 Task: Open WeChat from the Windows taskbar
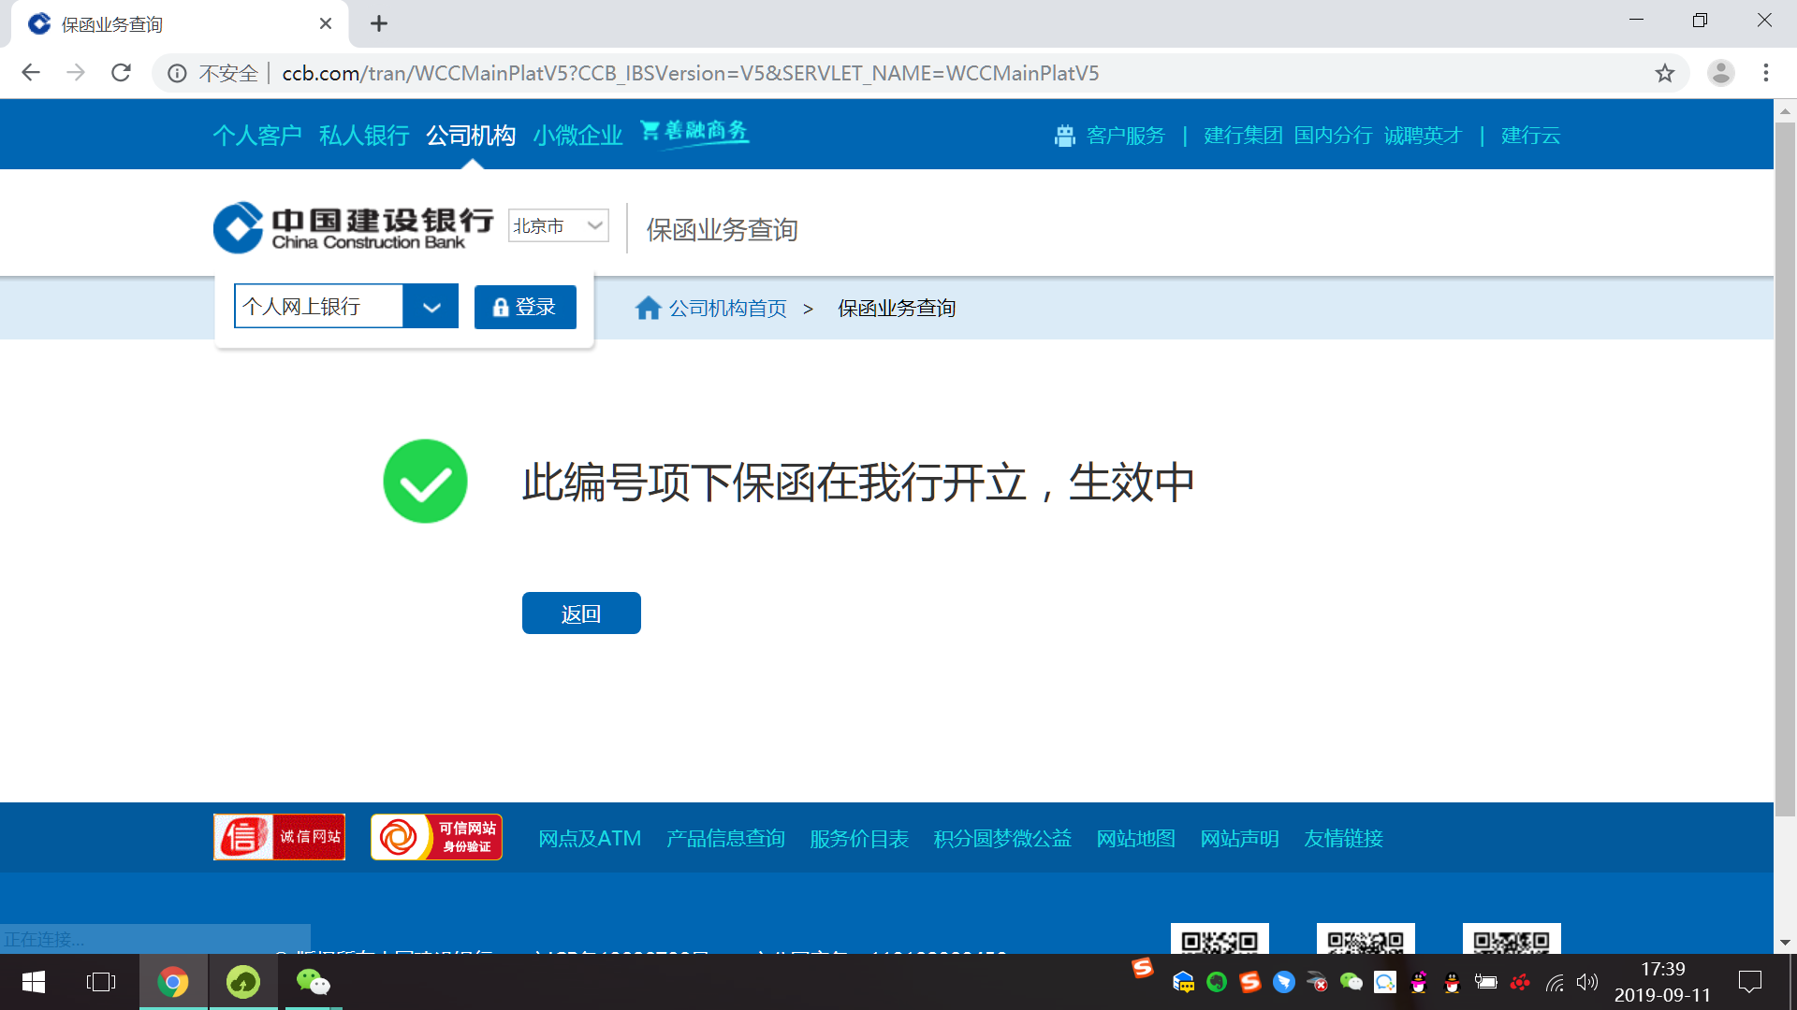point(313,982)
